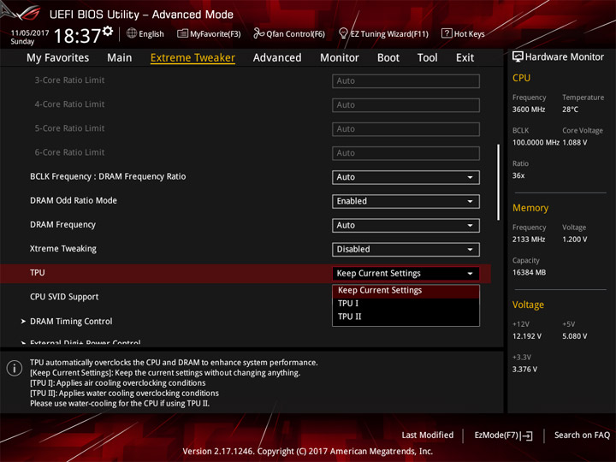Viewport: 616px width, 462px height.
Task: Click EZ Tuning Wizard(F11) label
Action: [389, 33]
